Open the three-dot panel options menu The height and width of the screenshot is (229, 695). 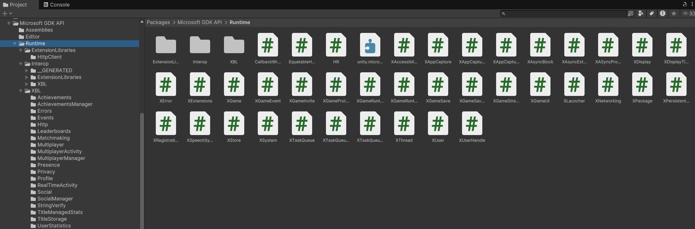point(692,4)
